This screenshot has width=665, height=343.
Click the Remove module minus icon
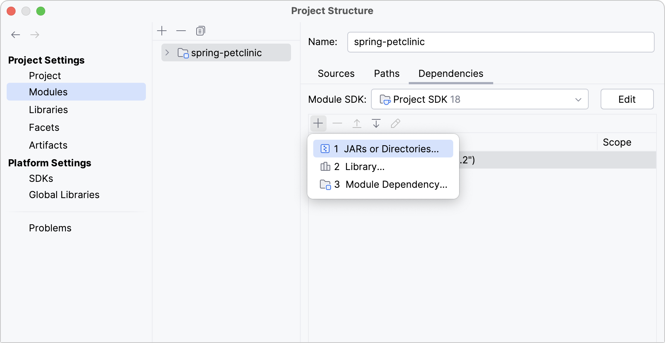click(181, 31)
